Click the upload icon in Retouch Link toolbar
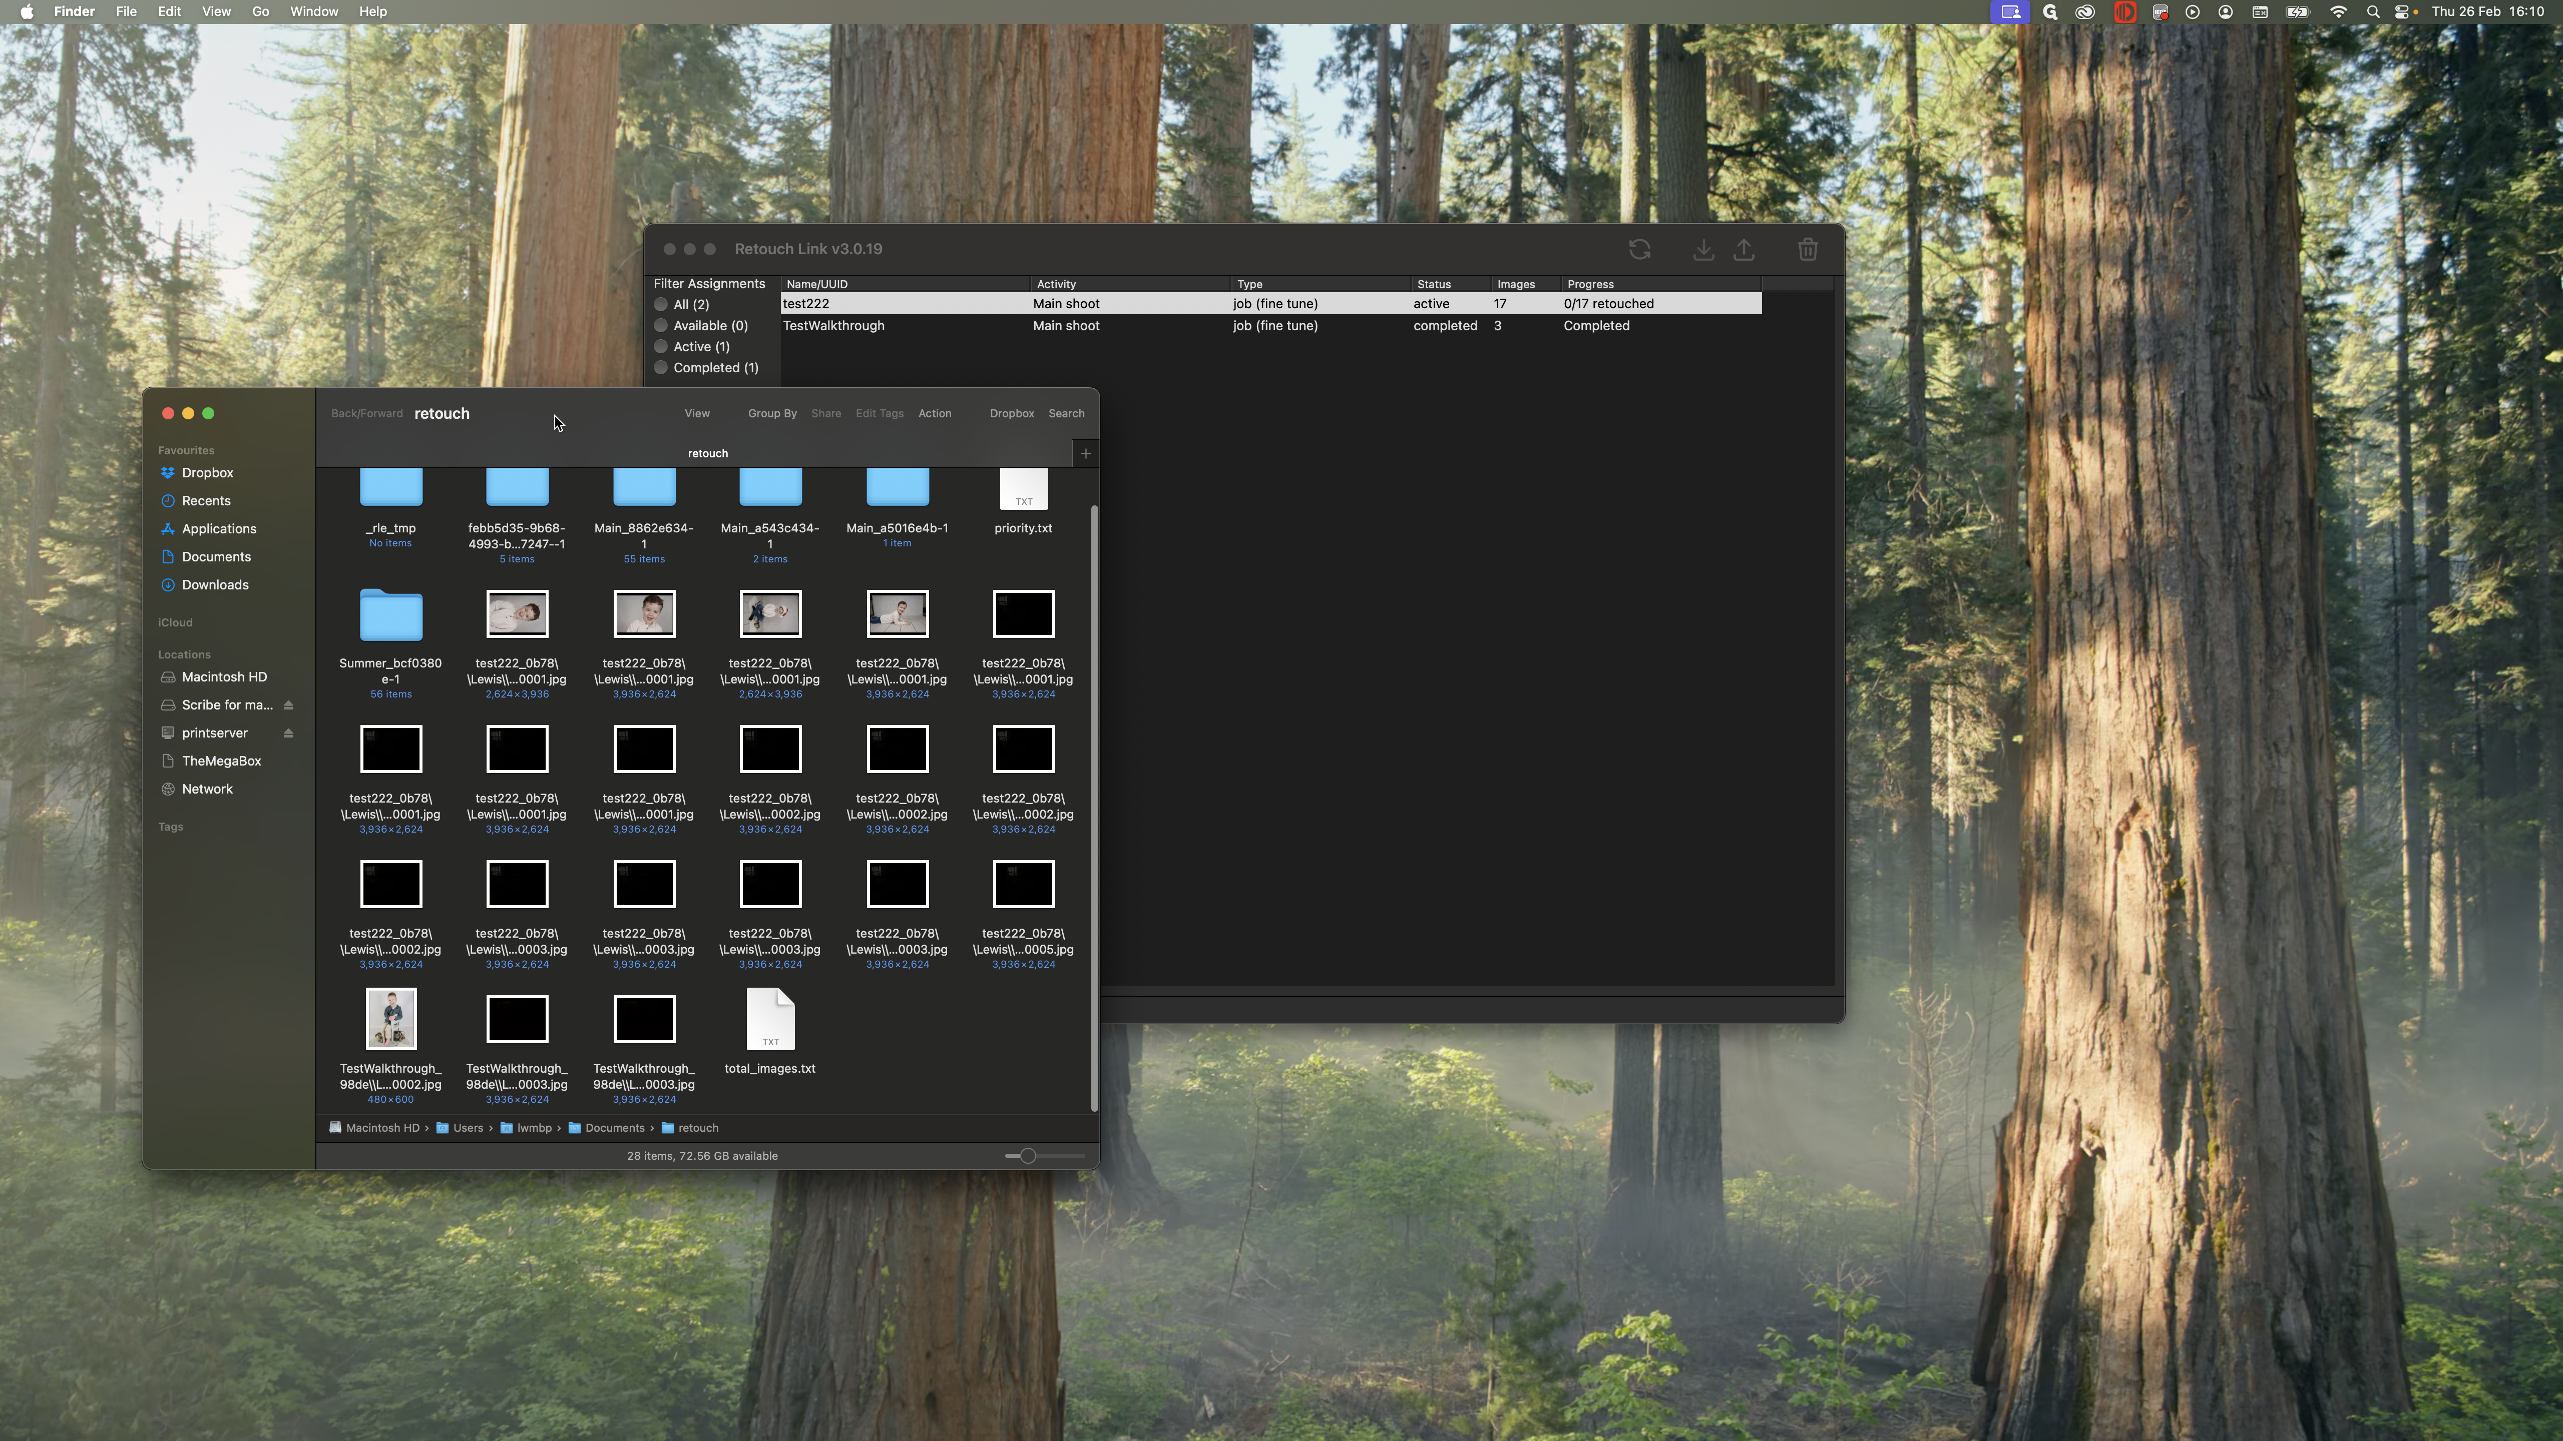The height and width of the screenshot is (1441, 2563). 1744,250
